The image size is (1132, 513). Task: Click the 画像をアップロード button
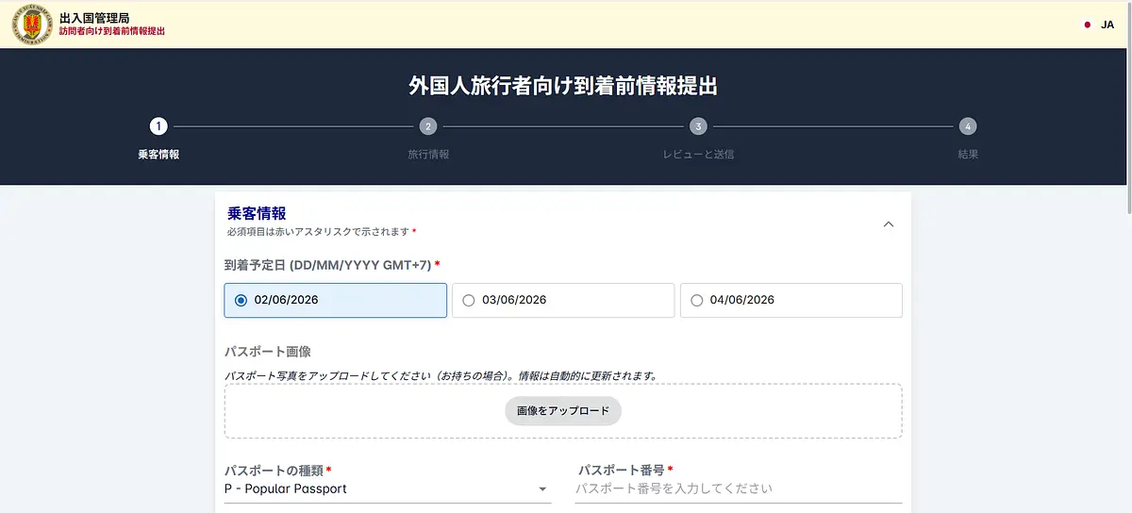tap(563, 411)
